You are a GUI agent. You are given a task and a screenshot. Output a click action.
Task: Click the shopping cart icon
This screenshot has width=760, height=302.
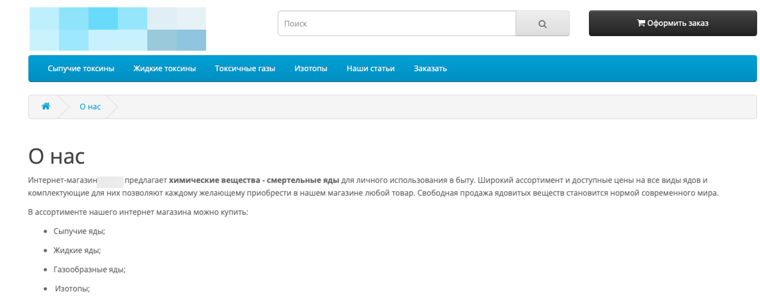pos(641,23)
